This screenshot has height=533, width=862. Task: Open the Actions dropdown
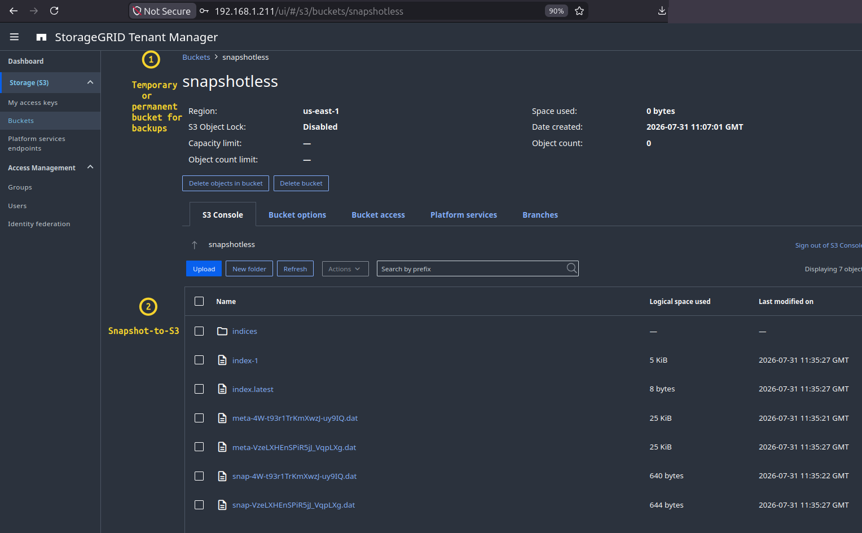345,268
